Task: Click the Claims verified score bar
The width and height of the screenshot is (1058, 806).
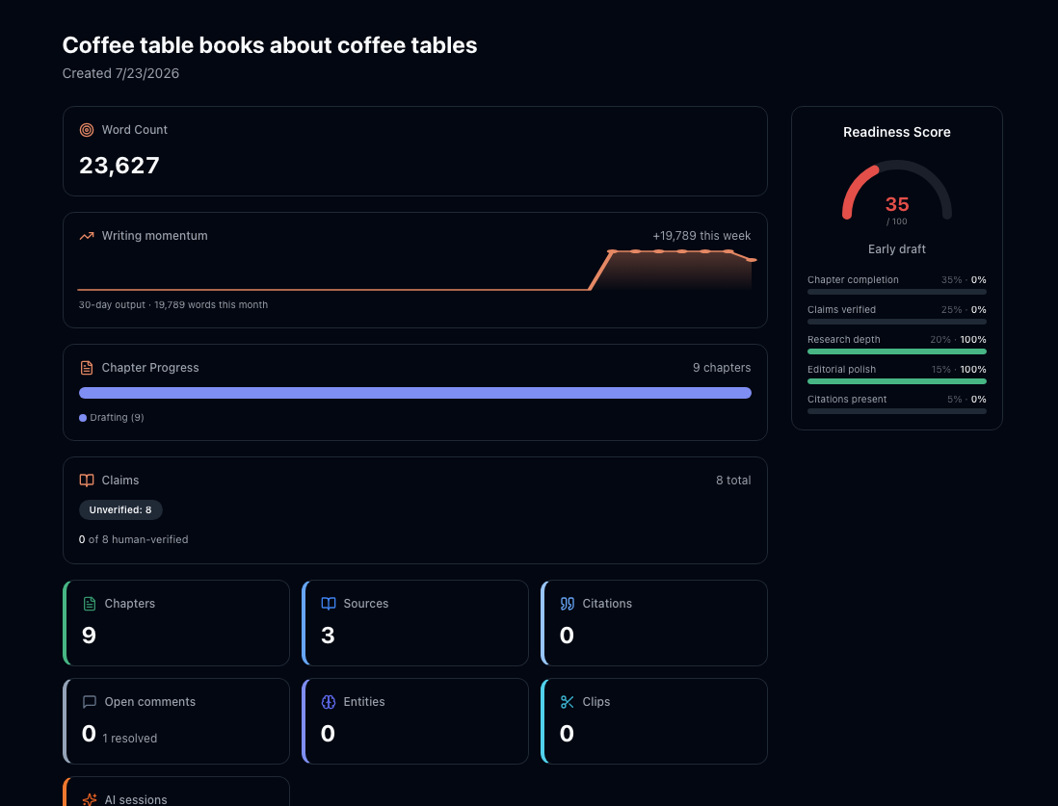Action: [897, 322]
